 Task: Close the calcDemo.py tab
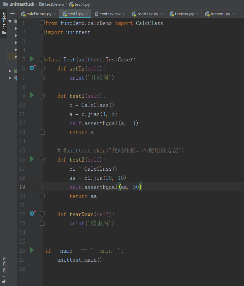click(55, 14)
